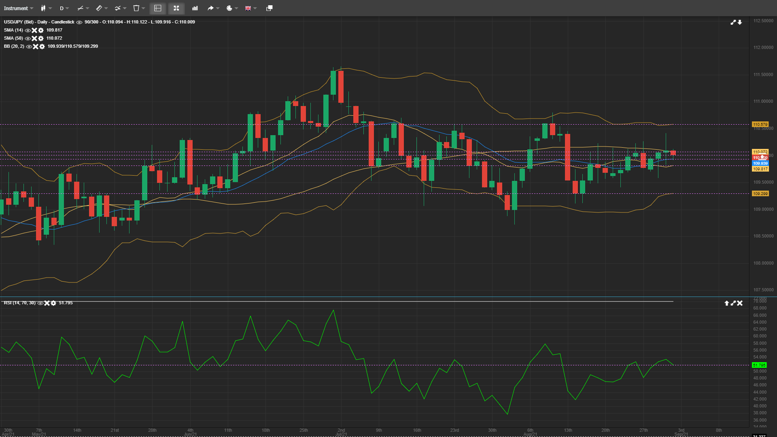Click the 110.579 upper band price tag

tap(760, 124)
